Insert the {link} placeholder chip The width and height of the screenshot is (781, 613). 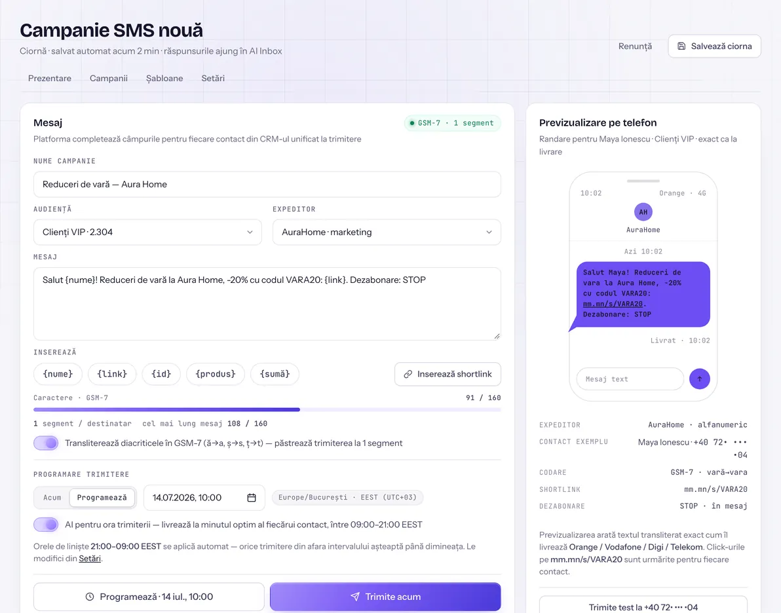(112, 374)
